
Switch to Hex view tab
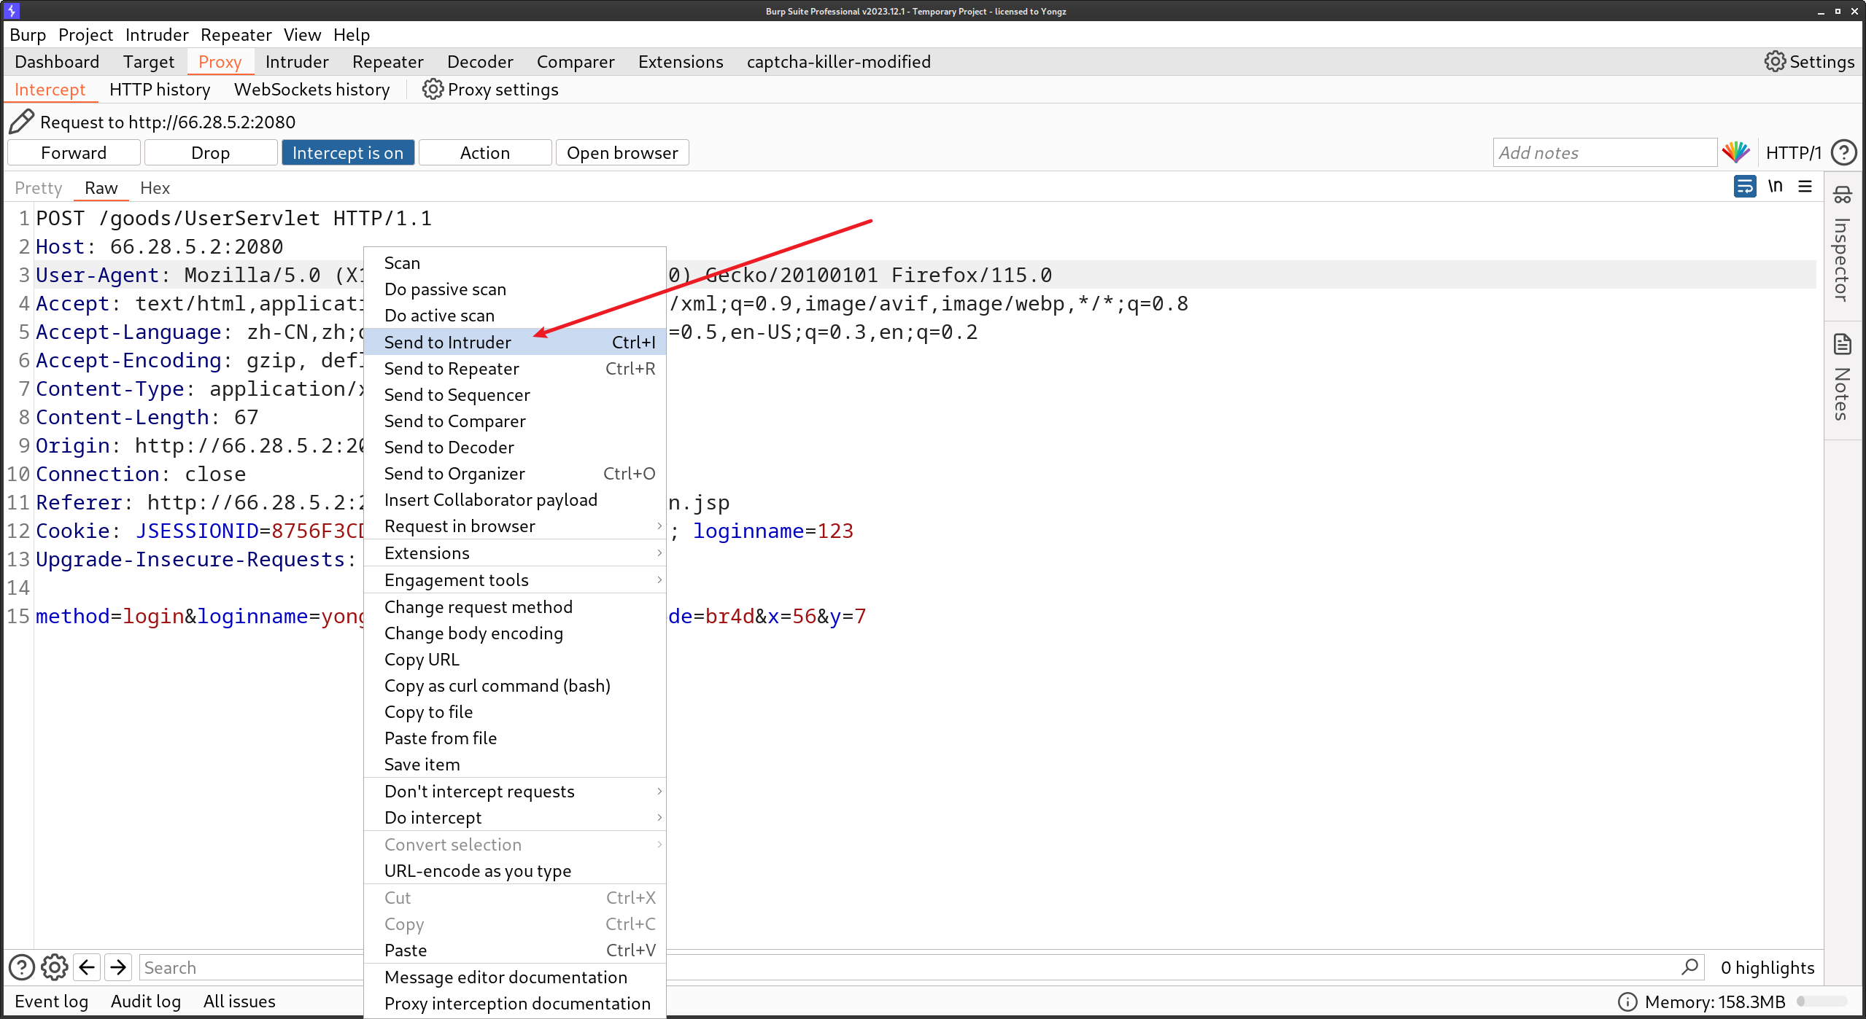(155, 187)
